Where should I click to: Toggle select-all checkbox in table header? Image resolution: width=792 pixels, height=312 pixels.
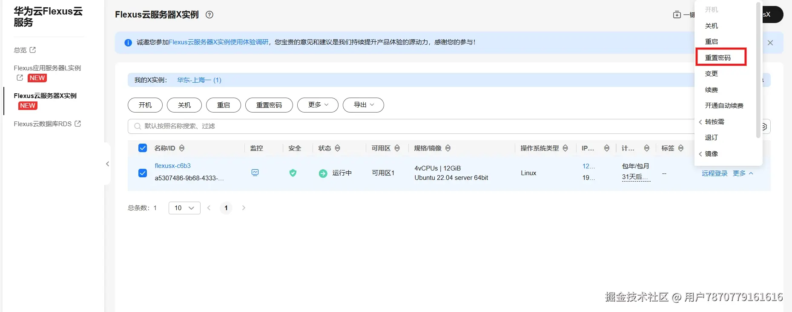143,148
